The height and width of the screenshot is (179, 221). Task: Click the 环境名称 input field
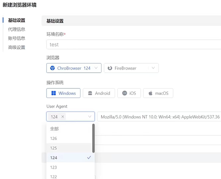[134, 44]
